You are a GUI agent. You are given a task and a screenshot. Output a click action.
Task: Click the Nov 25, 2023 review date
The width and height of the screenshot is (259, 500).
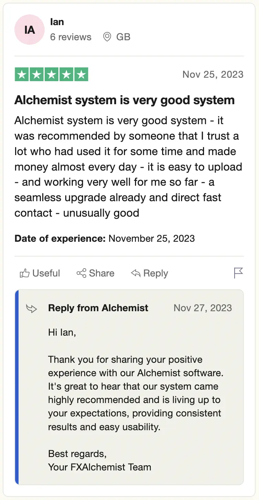tap(213, 75)
